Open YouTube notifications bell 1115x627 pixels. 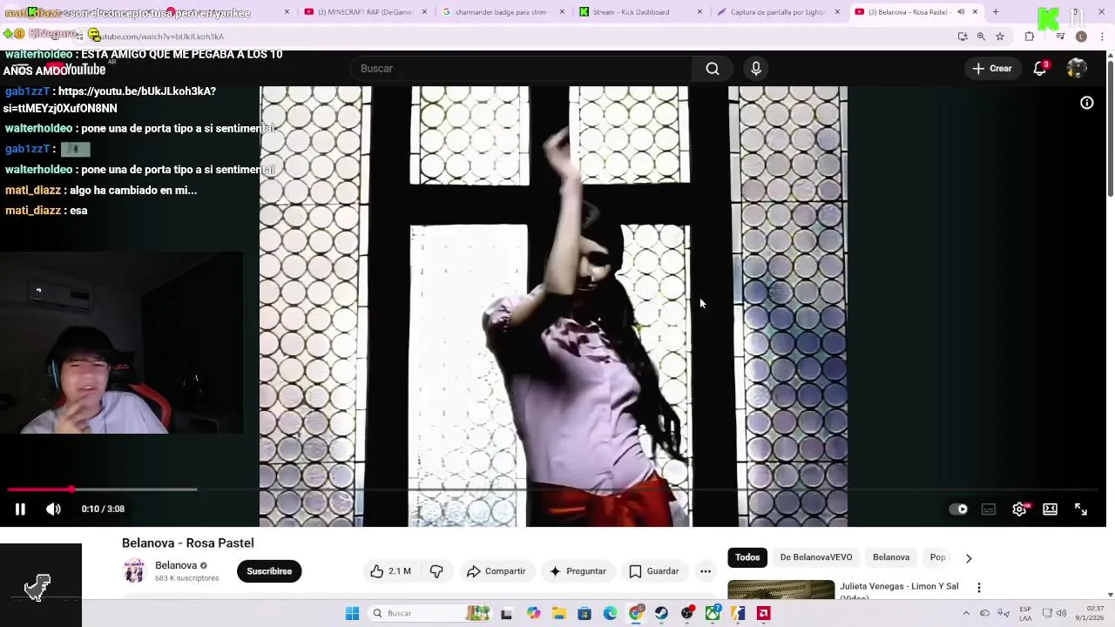pos(1039,69)
